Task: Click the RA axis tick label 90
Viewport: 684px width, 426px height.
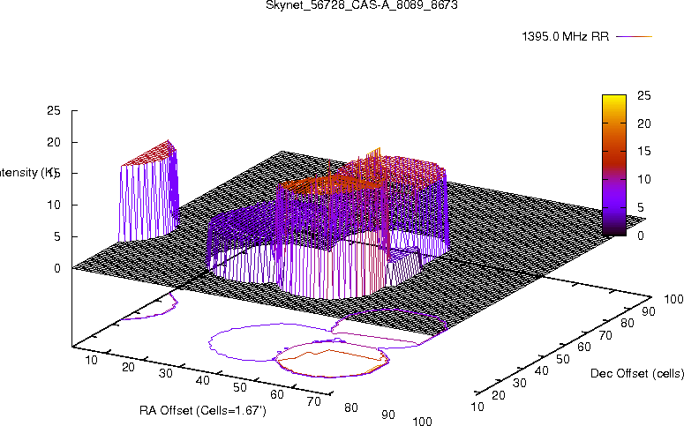Action: click(387, 415)
